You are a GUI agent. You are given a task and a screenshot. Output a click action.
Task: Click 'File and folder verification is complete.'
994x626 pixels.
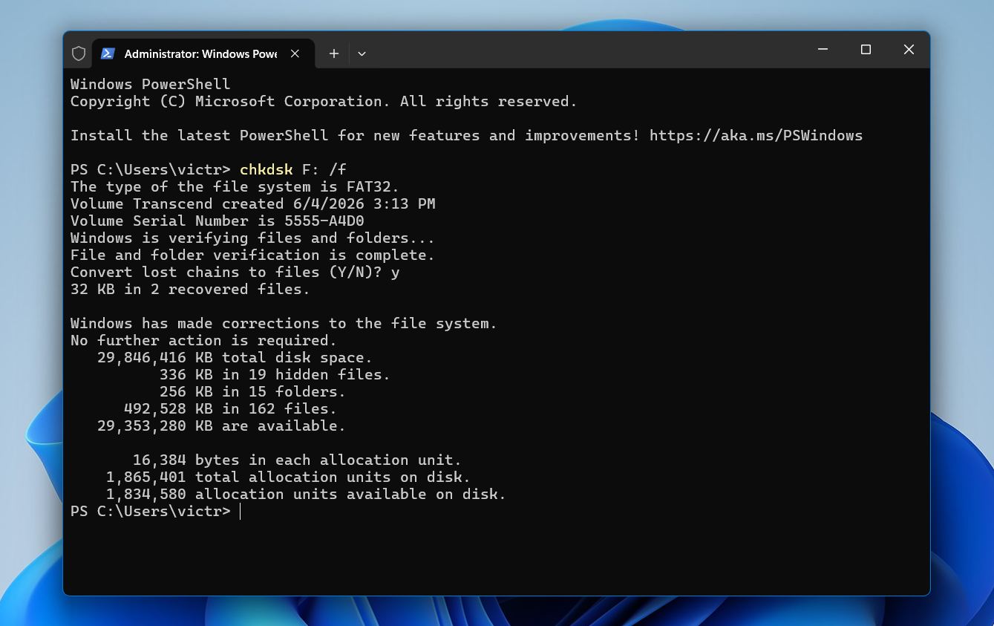pyautogui.click(x=252, y=255)
